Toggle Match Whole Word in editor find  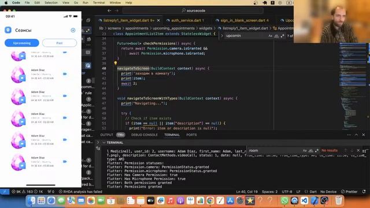tap(276, 36)
